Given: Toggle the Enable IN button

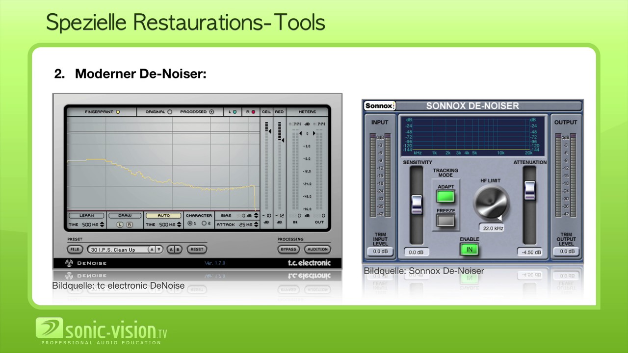Looking at the screenshot, I should tap(470, 250).
